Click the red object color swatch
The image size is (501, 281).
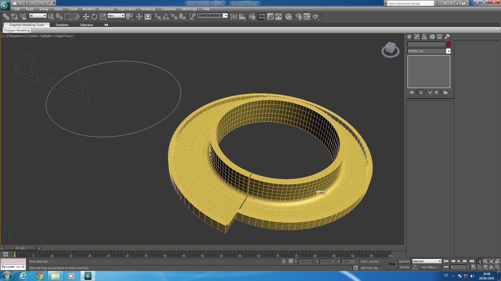click(x=448, y=44)
